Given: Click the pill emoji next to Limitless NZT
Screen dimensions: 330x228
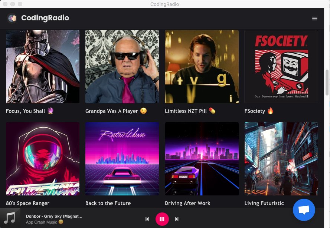Looking at the screenshot, I should (212, 111).
